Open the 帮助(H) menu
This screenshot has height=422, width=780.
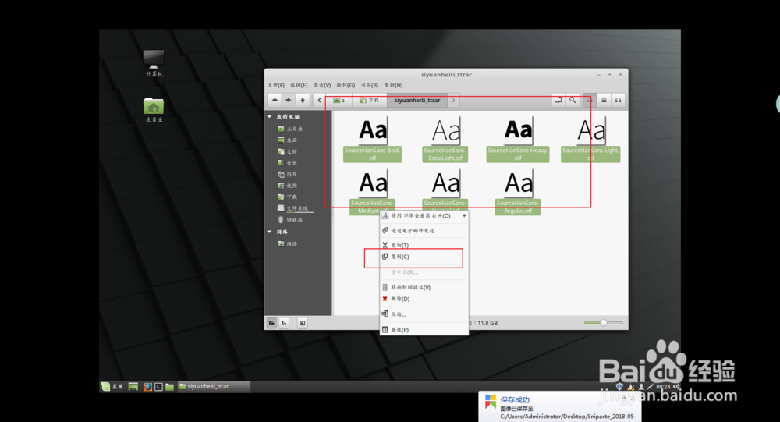393,85
